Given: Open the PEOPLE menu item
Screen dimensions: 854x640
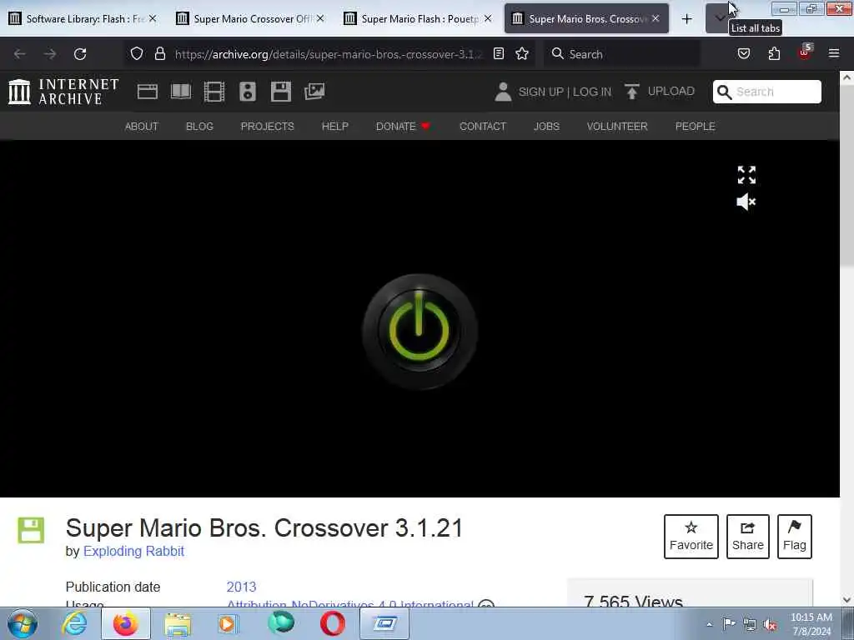Looking at the screenshot, I should [x=695, y=127].
